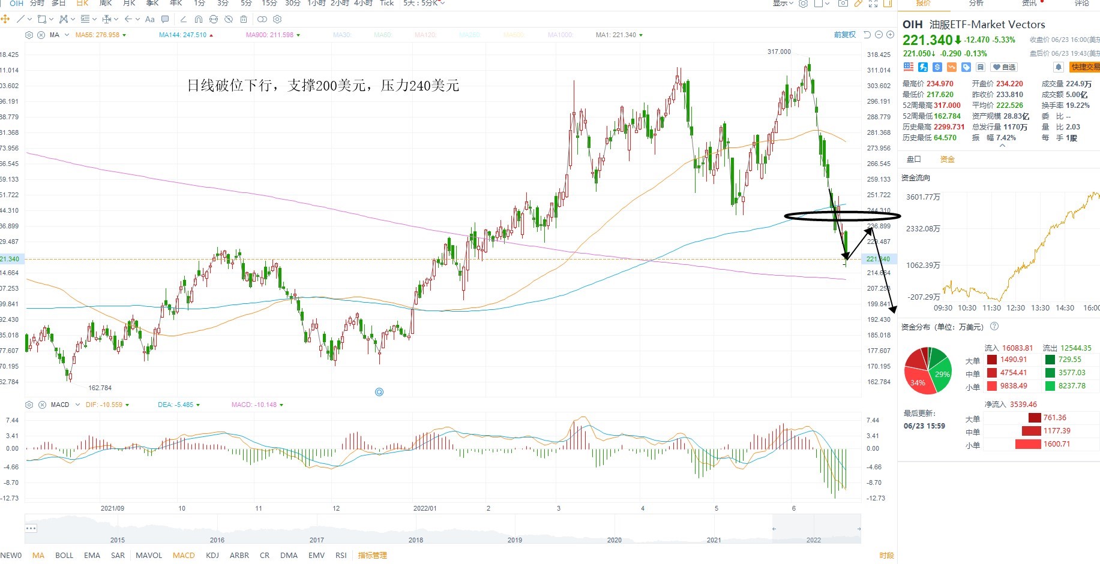Image resolution: width=1100 pixels, height=564 pixels.
Task: Select the arrow drawing tool
Action: click(128, 19)
